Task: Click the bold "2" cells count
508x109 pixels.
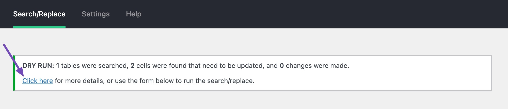Action: 132,66
